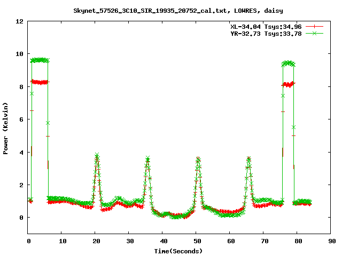Click the Power (Kelvin) y-axis label
This screenshot has width=342, height=256.
click(x=5, y=129)
